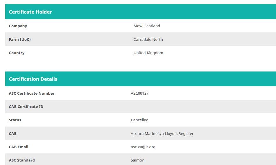Select the Mowi Scotland company value
Image resolution: width=276 pixels, height=165 pixels.
[x=147, y=26]
